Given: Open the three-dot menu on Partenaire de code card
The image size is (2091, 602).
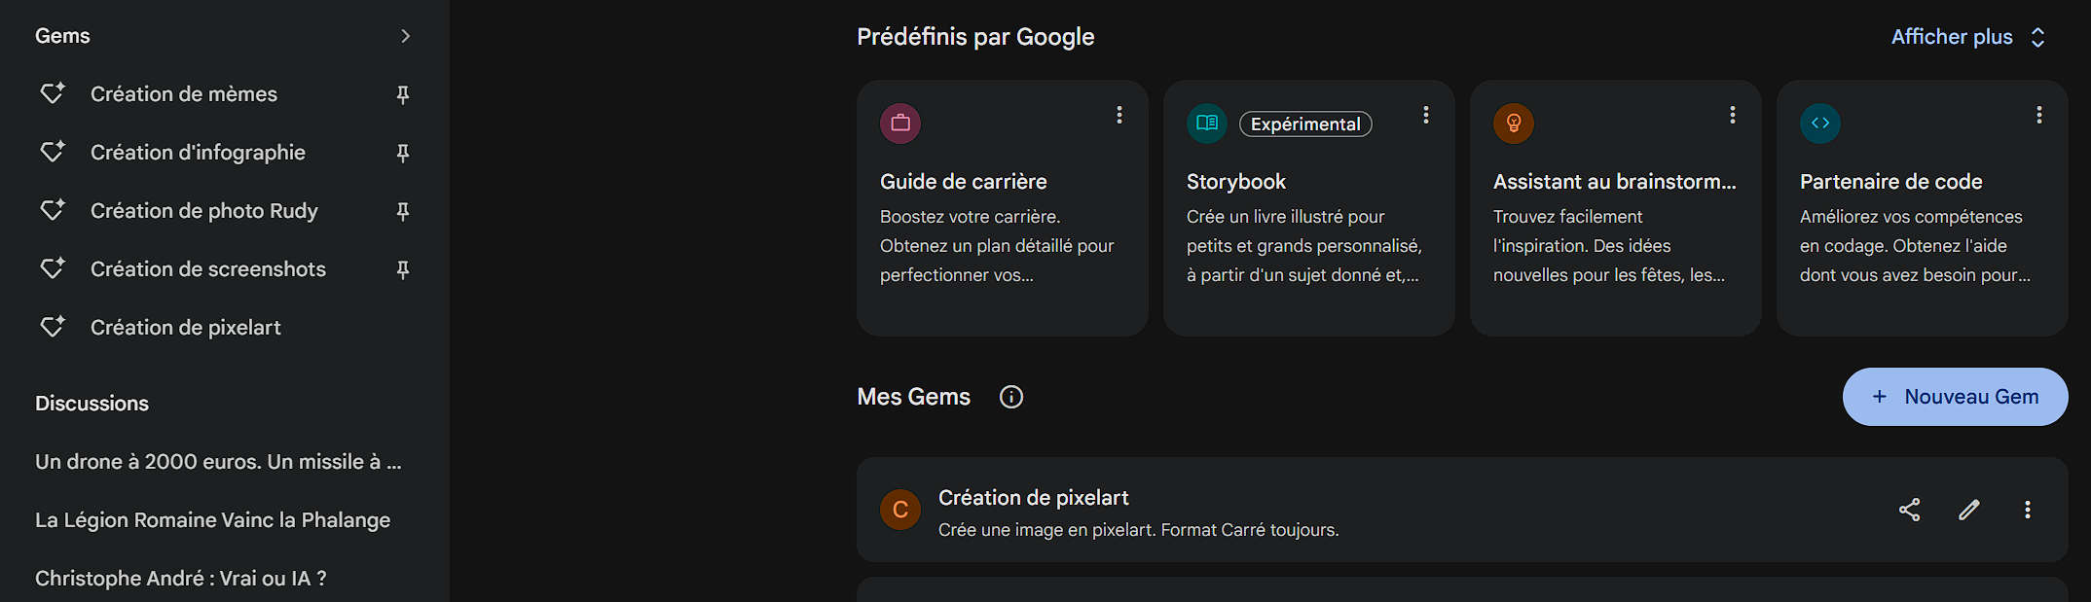Looking at the screenshot, I should click(x=2039, y=115).
